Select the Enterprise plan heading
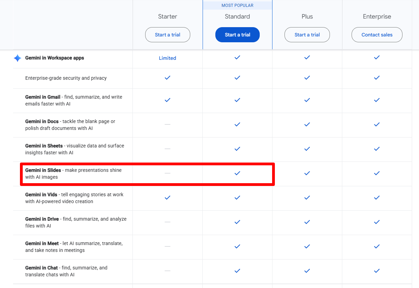Viewport: 419px width, 288px height. point(377,16)
